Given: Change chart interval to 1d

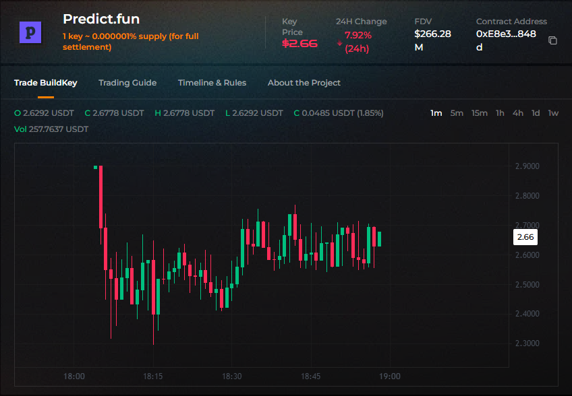Looking at the screenshot, I should [536, 113].
